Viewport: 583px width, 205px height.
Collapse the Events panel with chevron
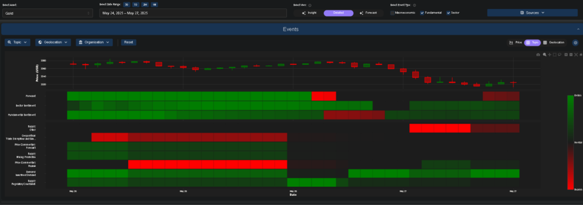pyautogui.click(x=578, y=29)
